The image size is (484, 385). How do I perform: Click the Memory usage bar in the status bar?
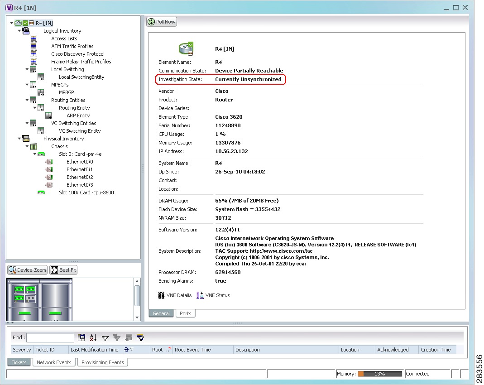click(x=380, y=374)
